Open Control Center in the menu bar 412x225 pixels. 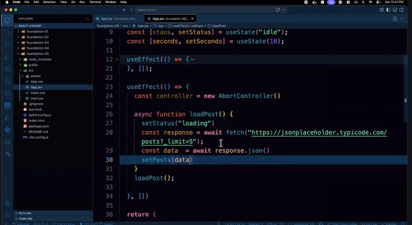pyautogui.click(x=378, y=2)
